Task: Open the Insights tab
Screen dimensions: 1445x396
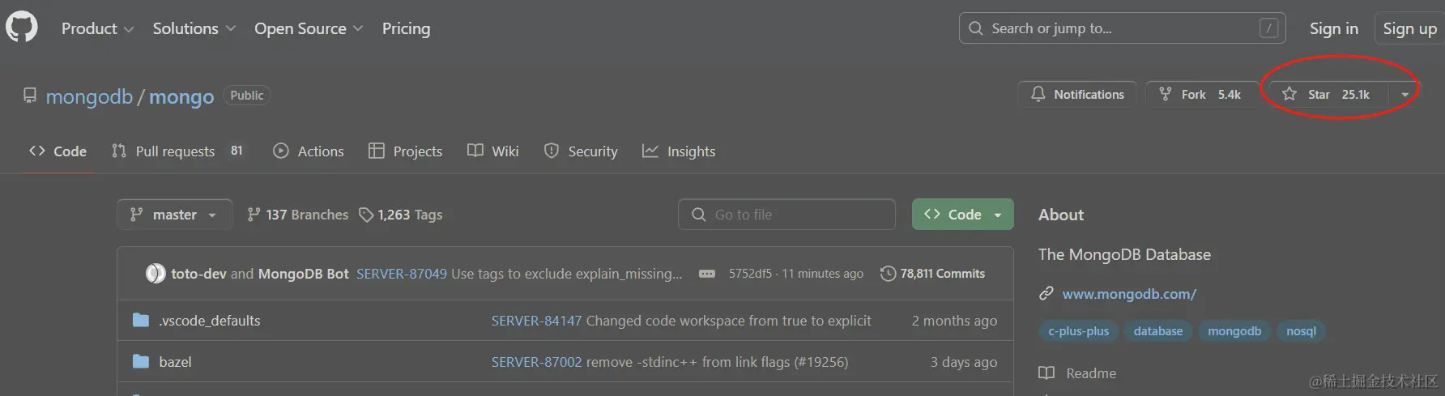Action: pyautogui.click(x=679, y=151)
